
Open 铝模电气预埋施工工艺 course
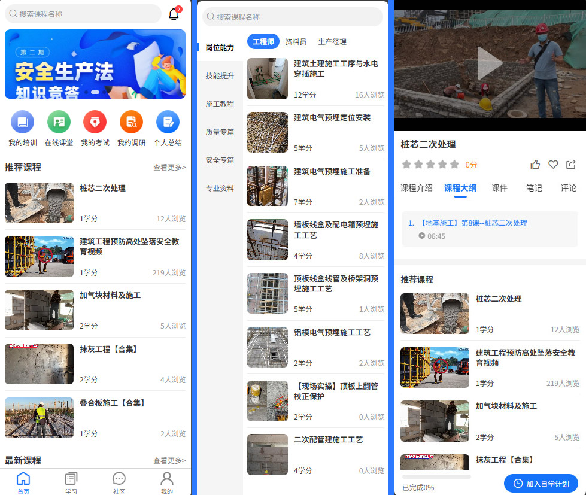pyautogui.click(x=332, y=333)
